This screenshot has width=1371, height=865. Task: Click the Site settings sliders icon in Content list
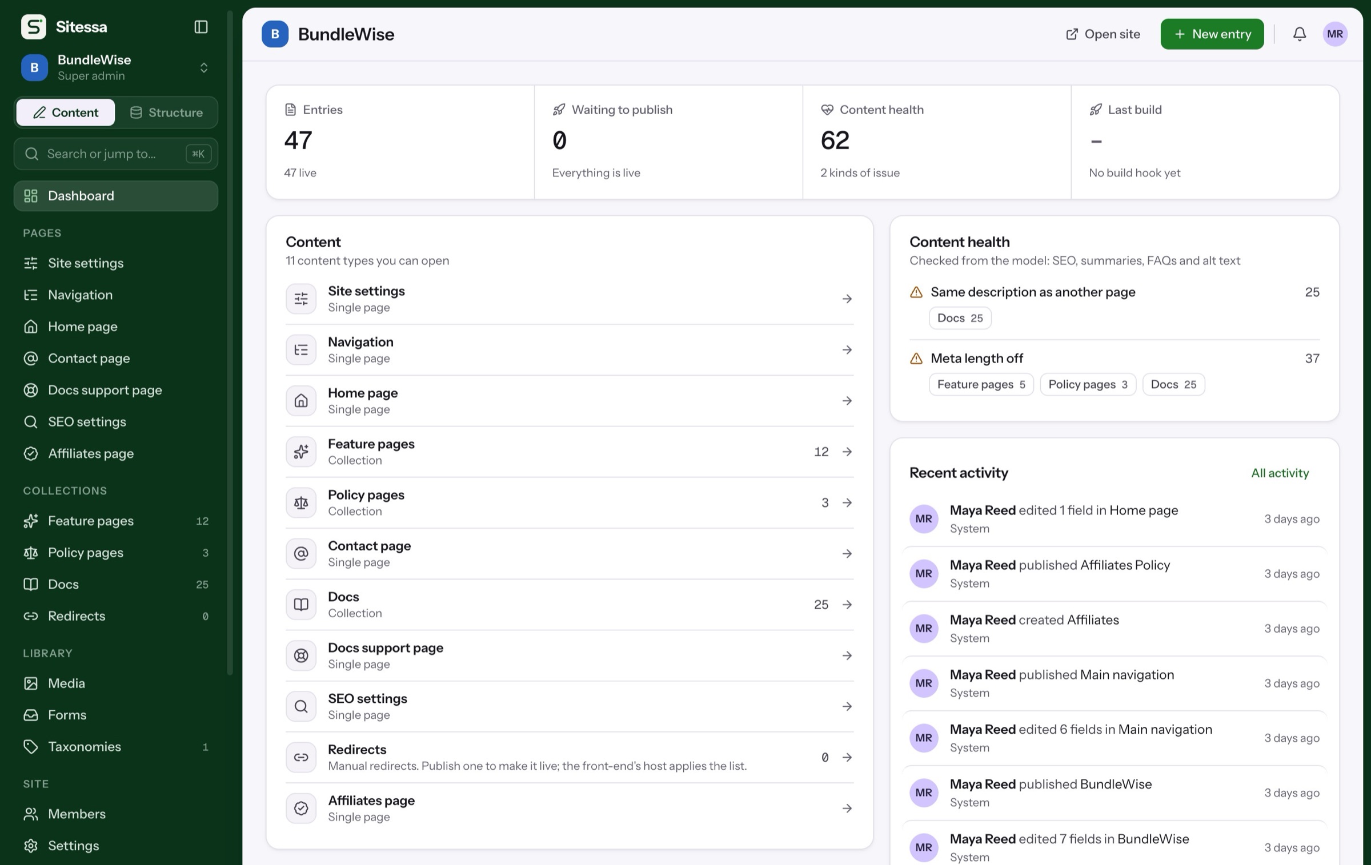pyautogui.click(x=301, y=299)
